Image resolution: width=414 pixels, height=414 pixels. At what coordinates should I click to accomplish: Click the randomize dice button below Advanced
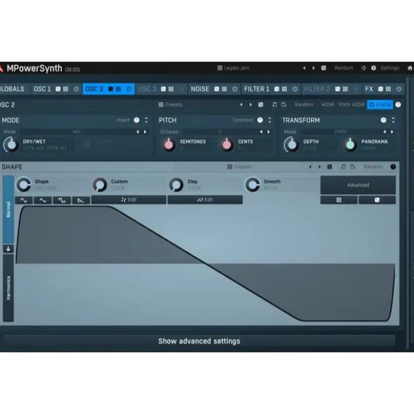[377, 200]
